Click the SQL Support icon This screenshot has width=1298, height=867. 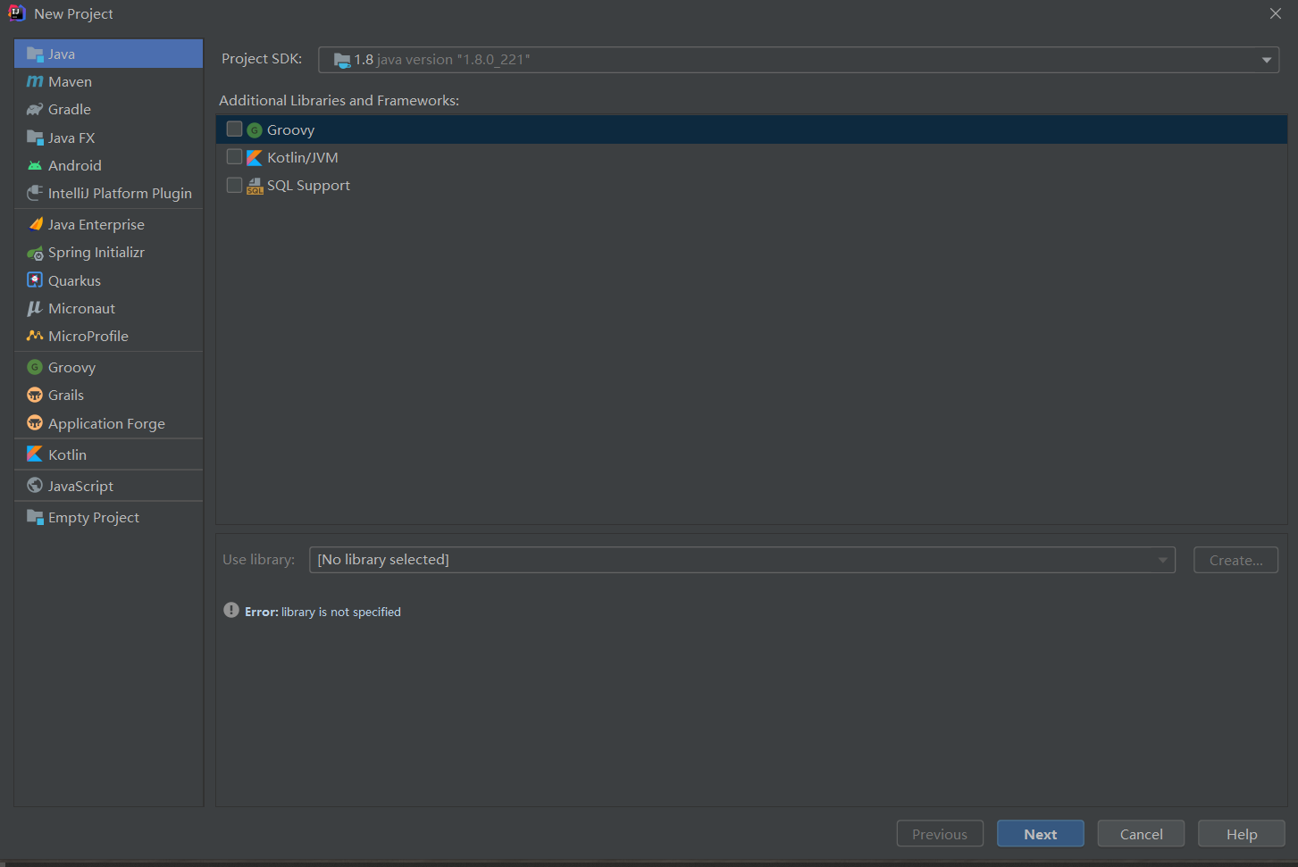pos(255,186)
